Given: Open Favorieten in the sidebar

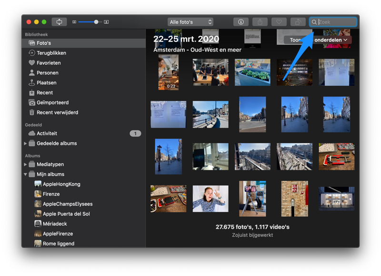Looking at the screenshot, I should pos(84,63).
